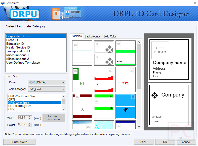
Task: Choose the cyan triangles template
Action: [104, 125]
